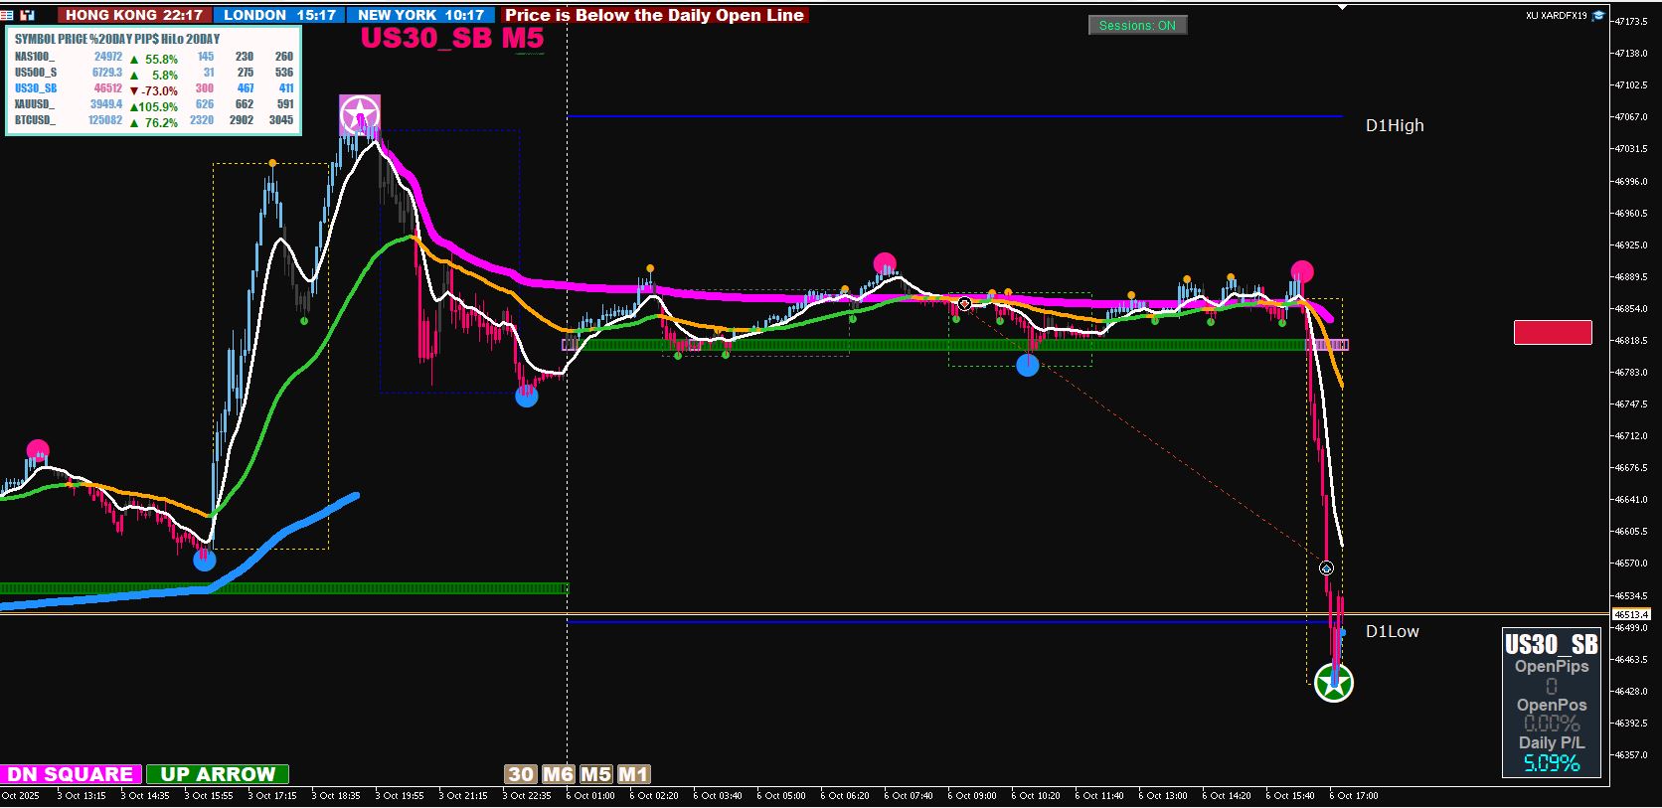This screenshot has width=1662, height=808.
Task: Click the D1High label
Action: click(1395, 125)
